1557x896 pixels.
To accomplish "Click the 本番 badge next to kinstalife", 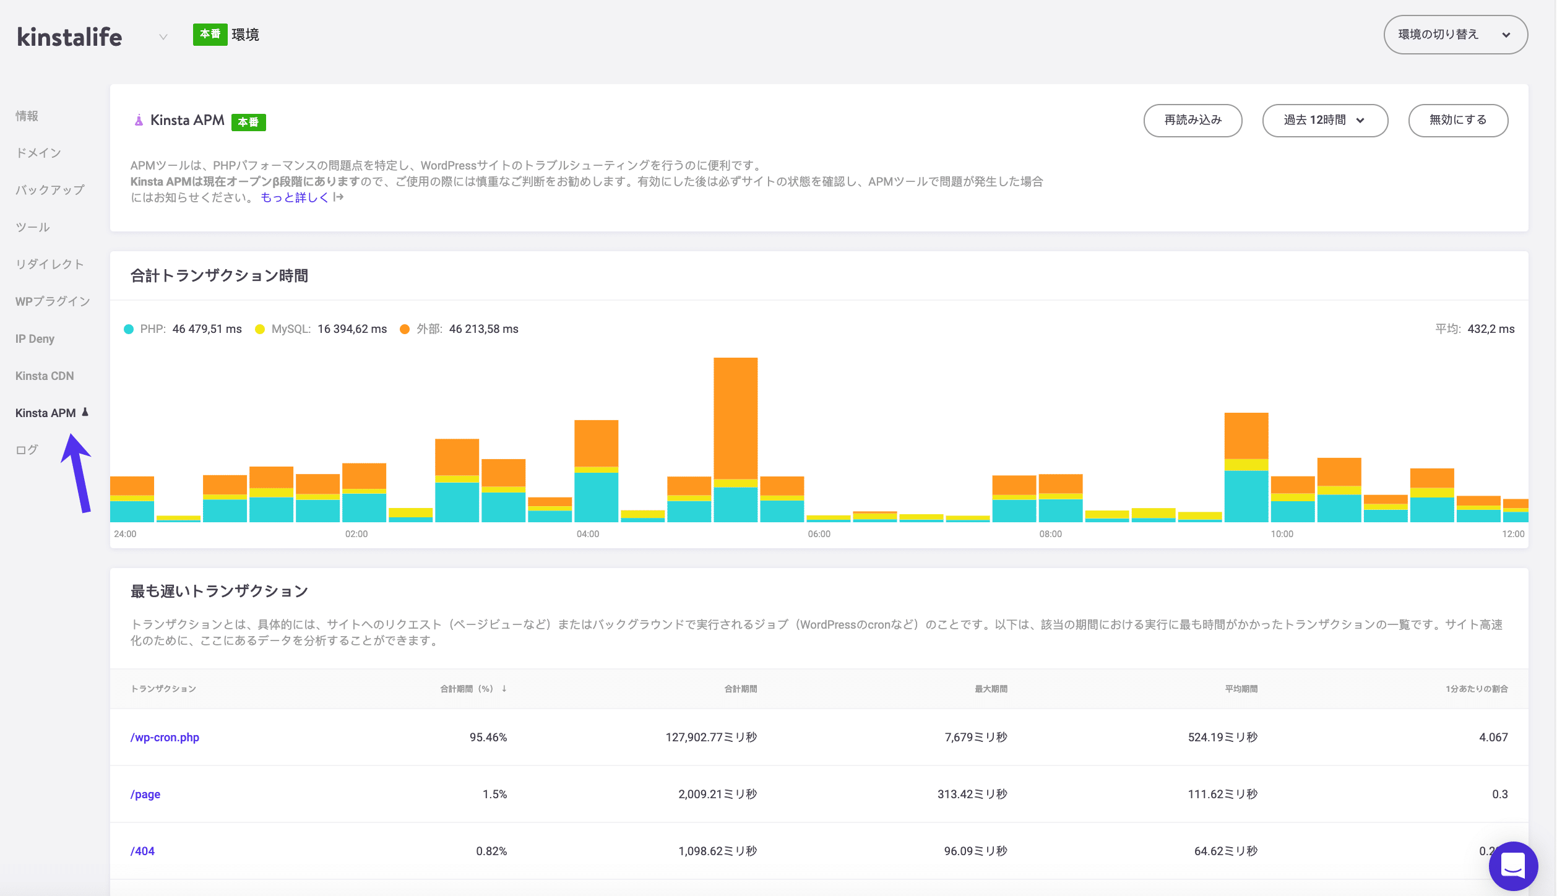I will click(x=209, y=35).
